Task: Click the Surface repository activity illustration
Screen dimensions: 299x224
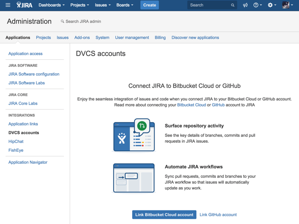Action: (134, 135)
